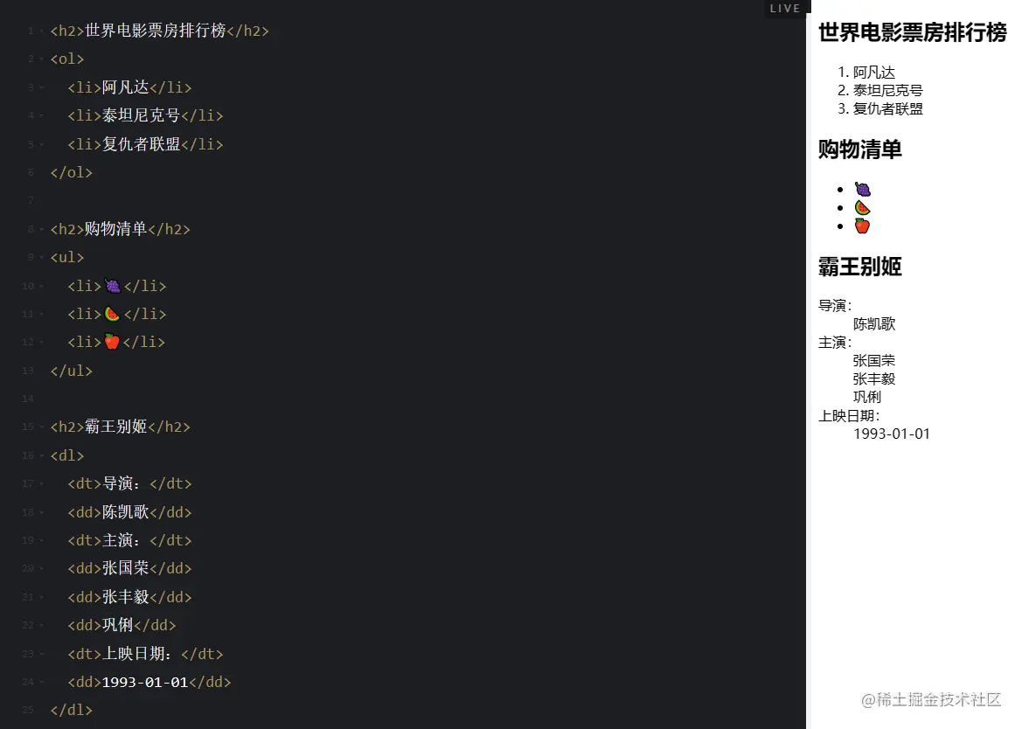The width and height of the screenshot is (1022, 729).
Task: Click the apple emoji inside line 12 code
Action: tap(112, 341)
